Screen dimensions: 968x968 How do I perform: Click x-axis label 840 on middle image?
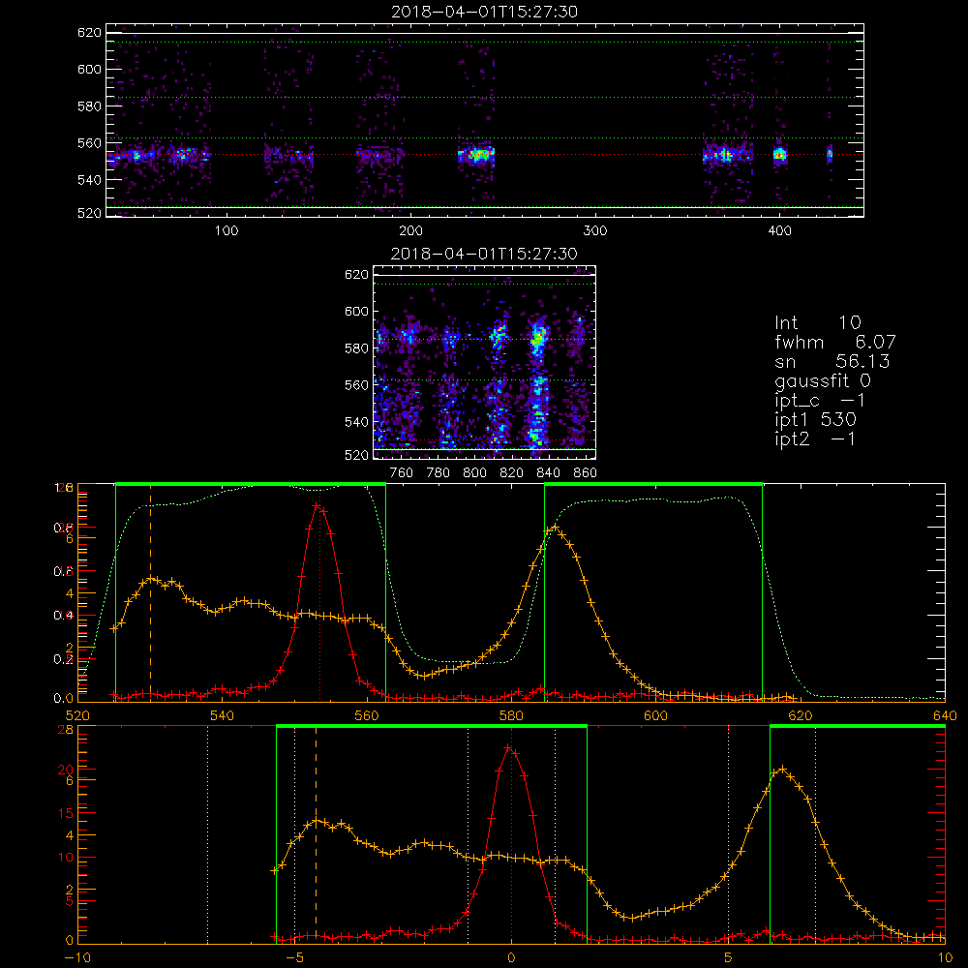(x=548, y=473)
